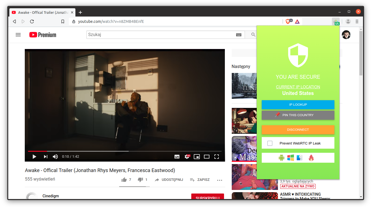Screen dimensions: 371x207
Task: Toggle video subtitles
Action: point(177,157)
